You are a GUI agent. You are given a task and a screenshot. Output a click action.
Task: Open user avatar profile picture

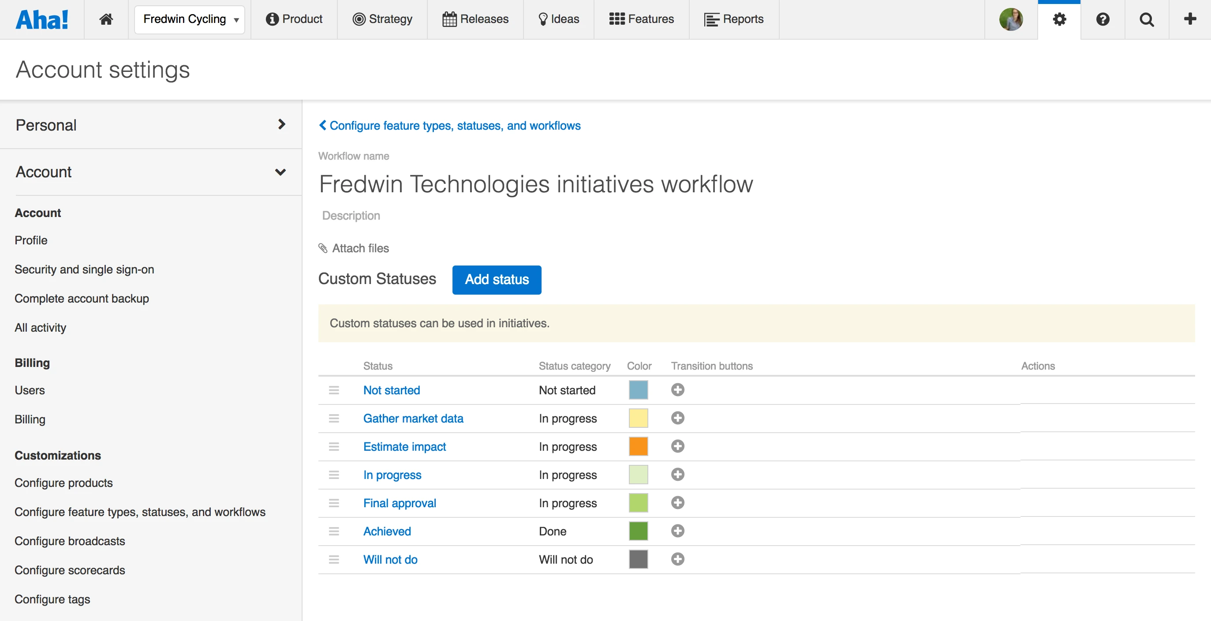(1011, 19)
